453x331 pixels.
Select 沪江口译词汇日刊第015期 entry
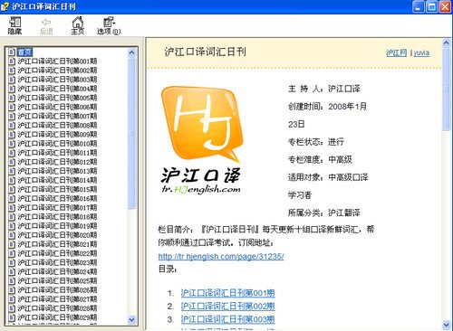pyautogui.click(x=57, y=189)
